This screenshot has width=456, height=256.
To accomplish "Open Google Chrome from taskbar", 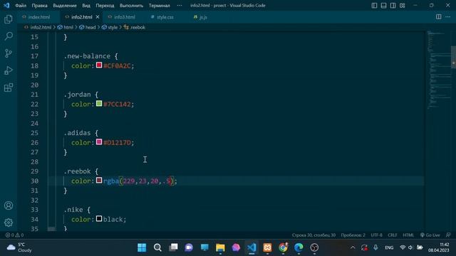I will 283,247.
